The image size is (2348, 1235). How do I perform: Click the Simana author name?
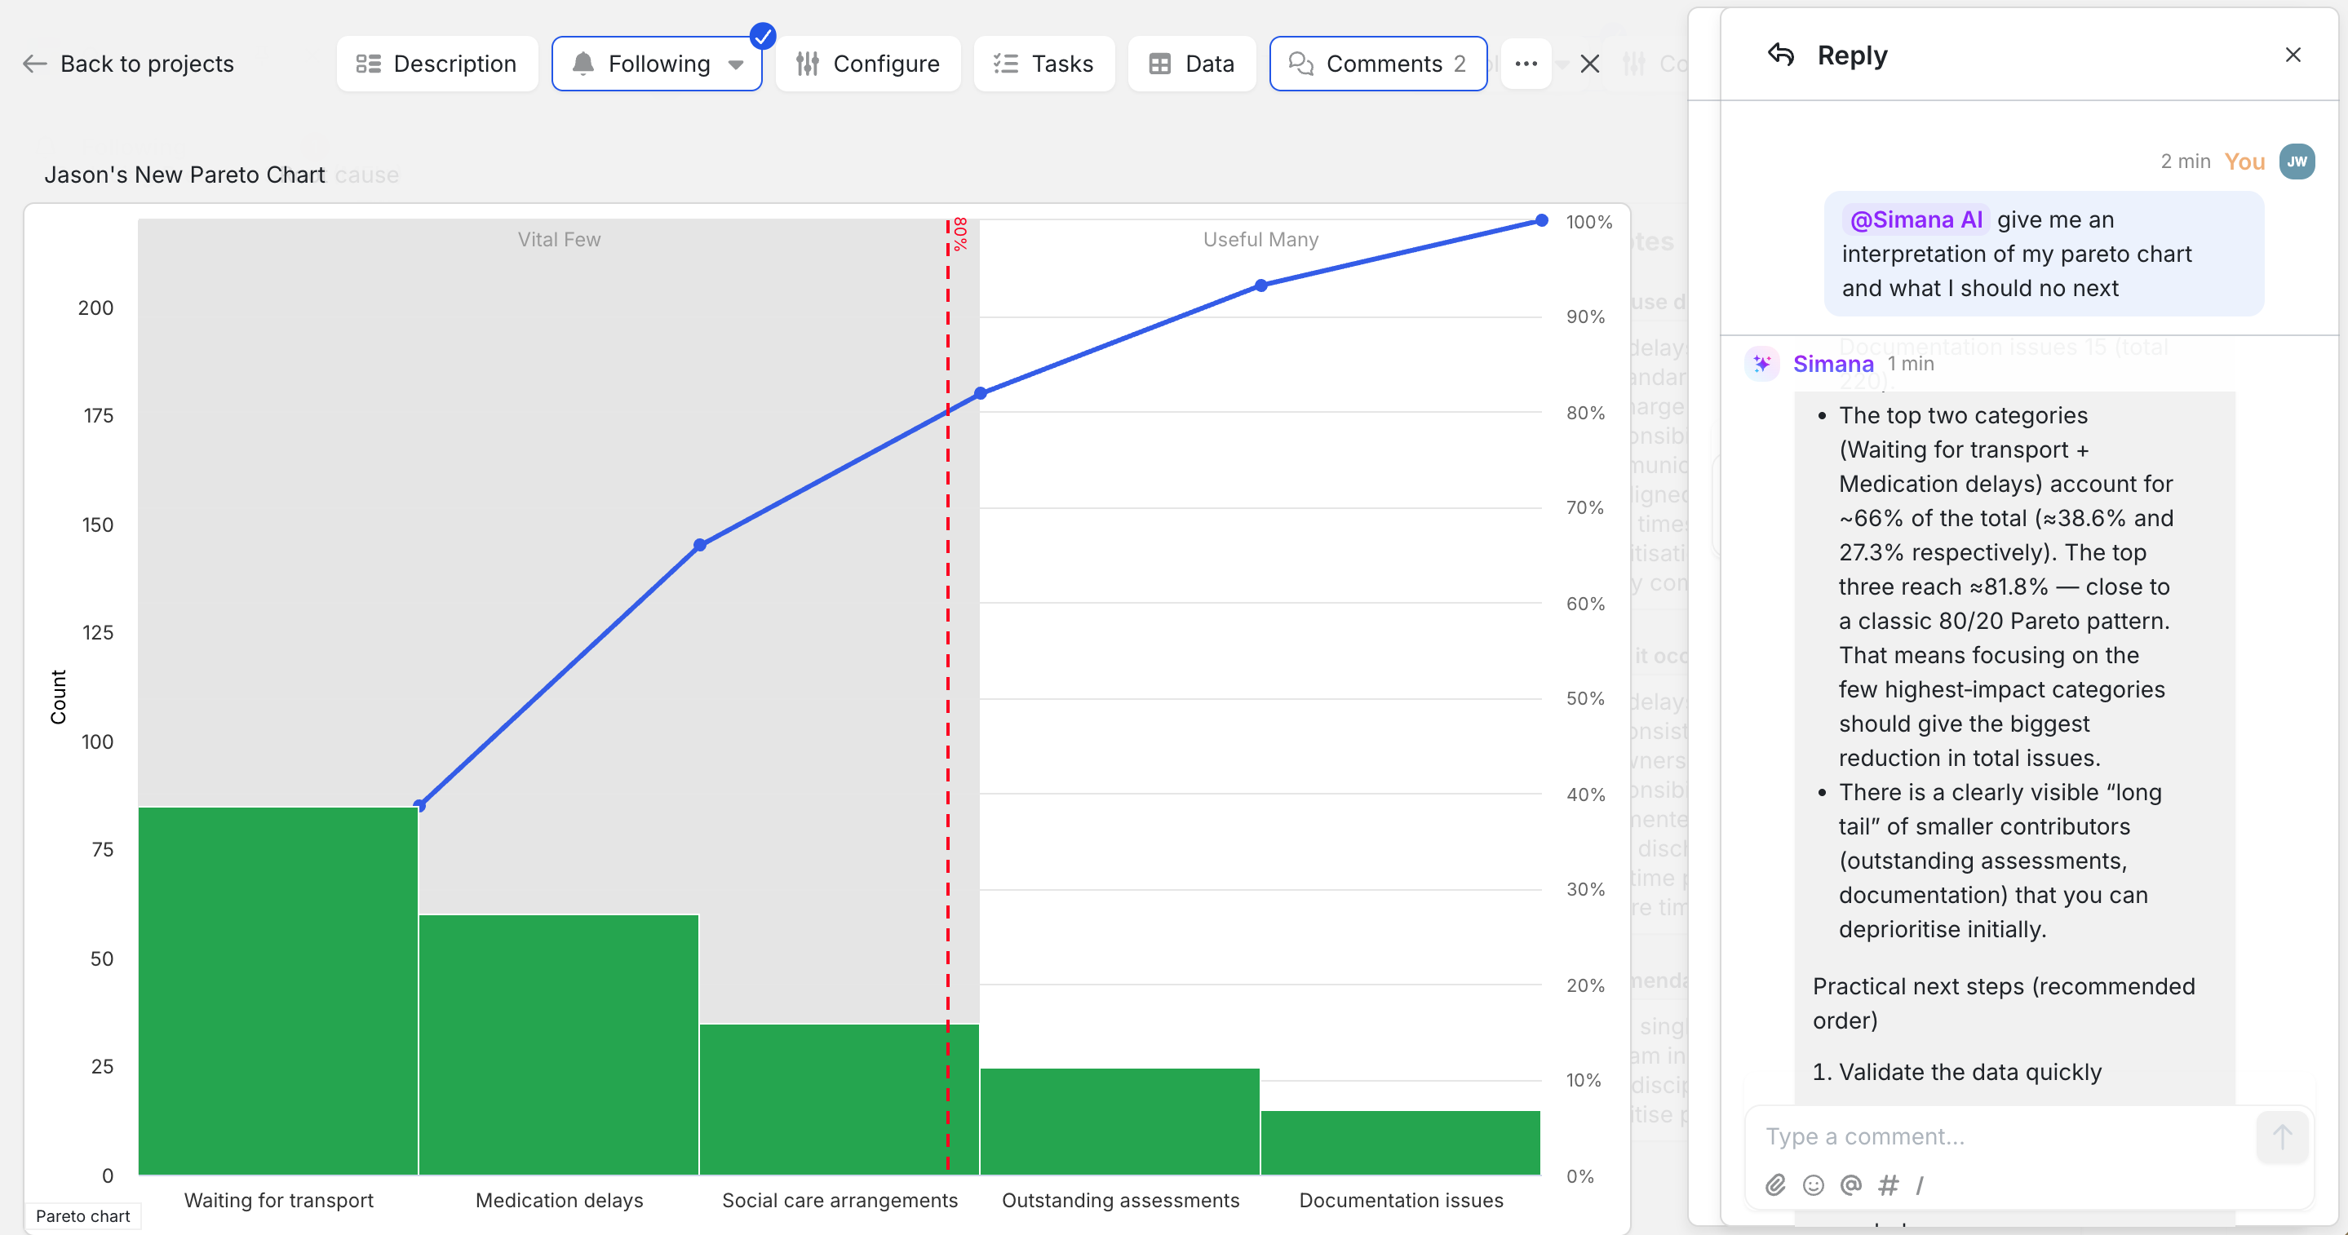pos(1833,364)
